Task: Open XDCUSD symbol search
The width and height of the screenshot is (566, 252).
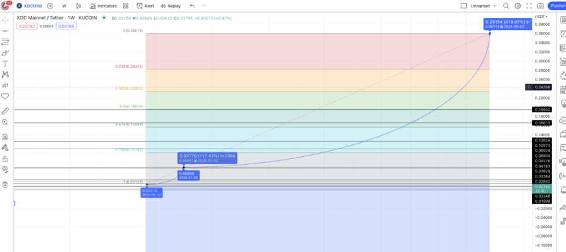Action: tap(30, 6)
